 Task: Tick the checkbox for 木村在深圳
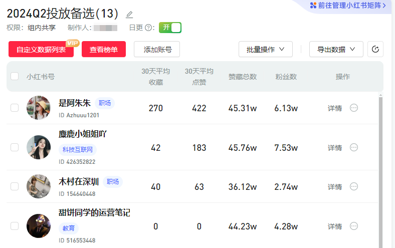coord(15,186)
